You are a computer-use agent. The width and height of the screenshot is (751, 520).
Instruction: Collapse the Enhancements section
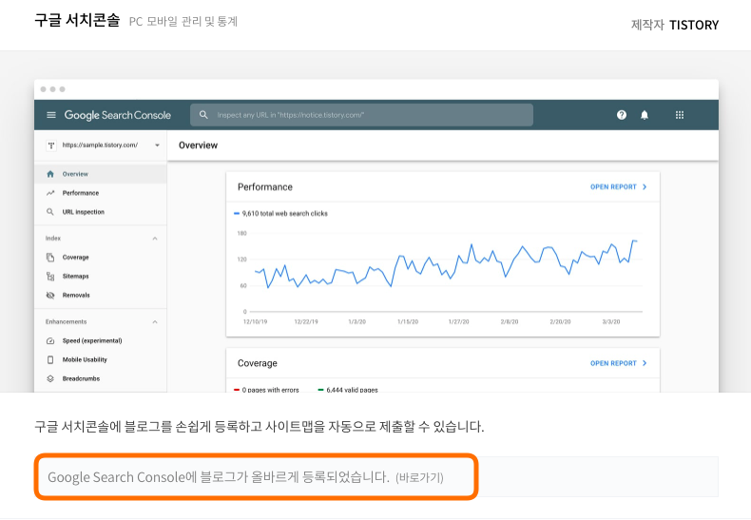(x=155, y=321)
